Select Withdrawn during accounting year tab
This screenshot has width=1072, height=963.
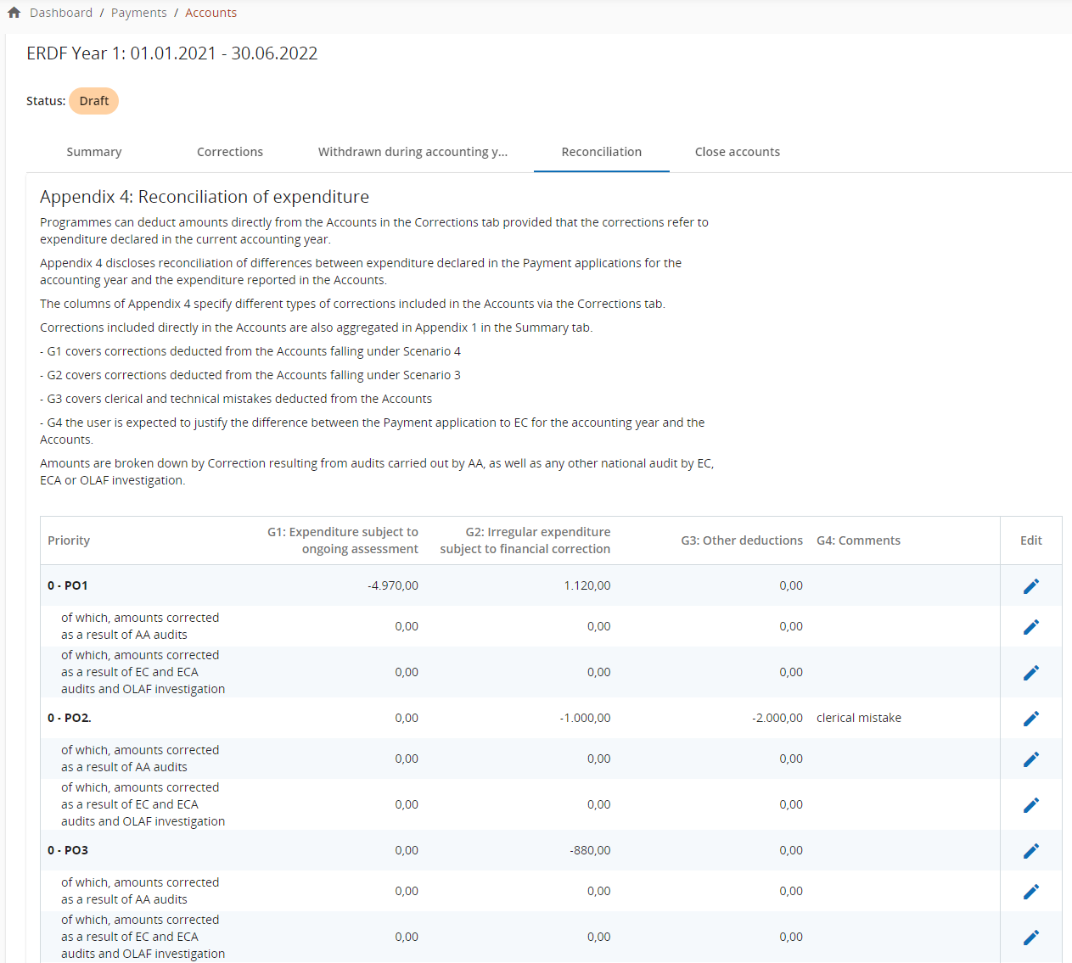coord(413,152)
